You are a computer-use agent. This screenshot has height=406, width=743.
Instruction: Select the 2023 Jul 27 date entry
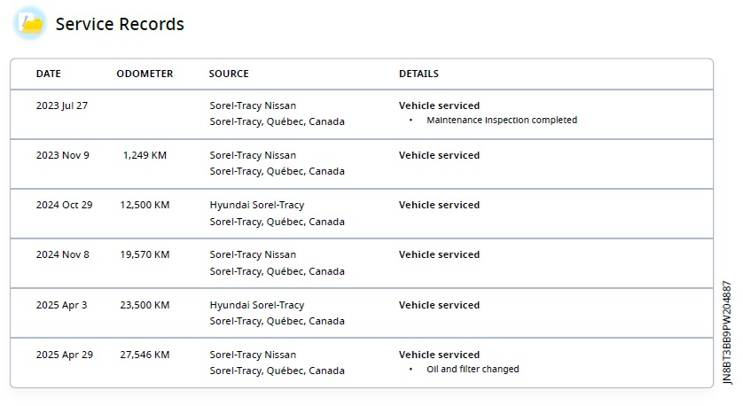coord(62,105)
